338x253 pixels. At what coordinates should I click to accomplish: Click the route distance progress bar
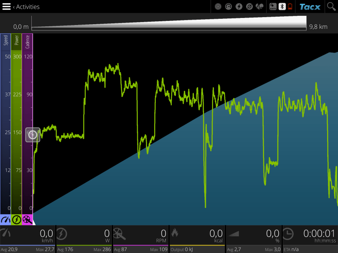click(168, 23)
